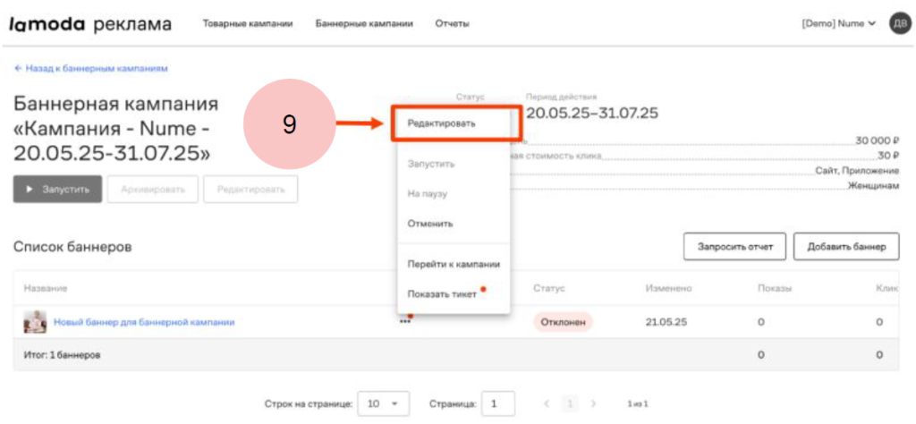Click the Отклонен status badge
The height and width of the screenshot is (424, 916).
pos(563,322)
